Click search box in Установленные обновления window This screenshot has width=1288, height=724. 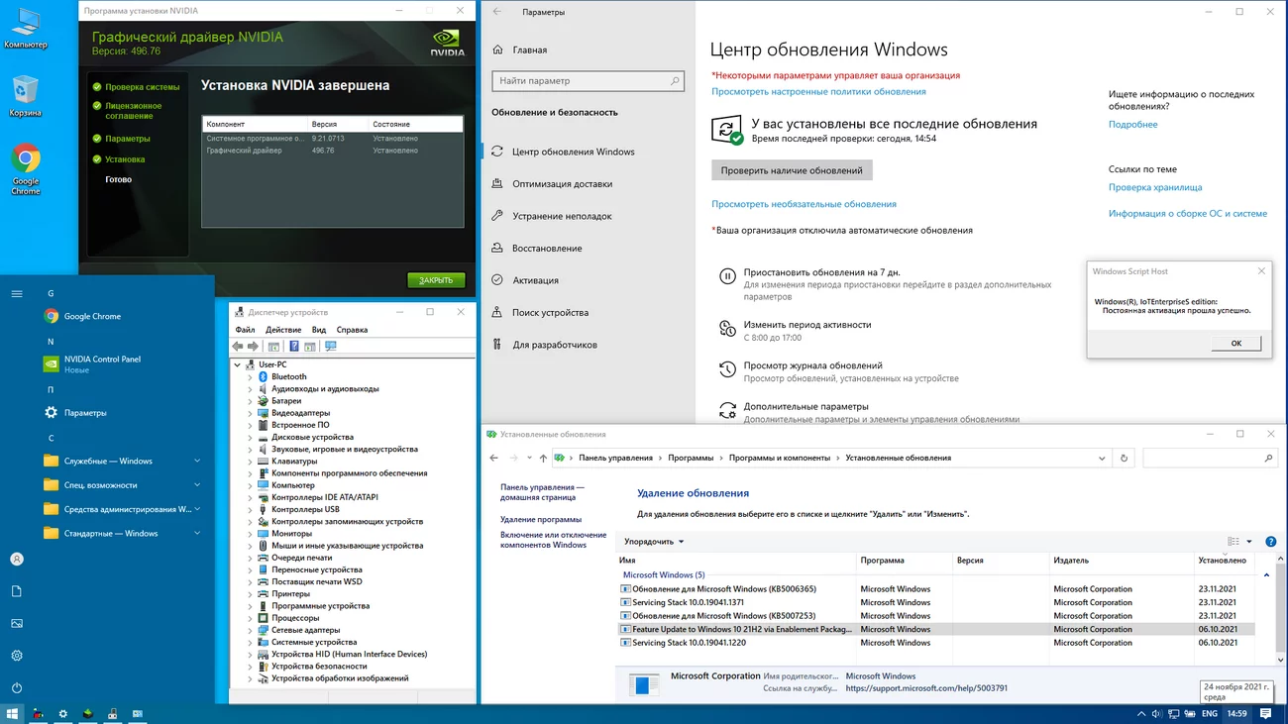(1210, 459)
